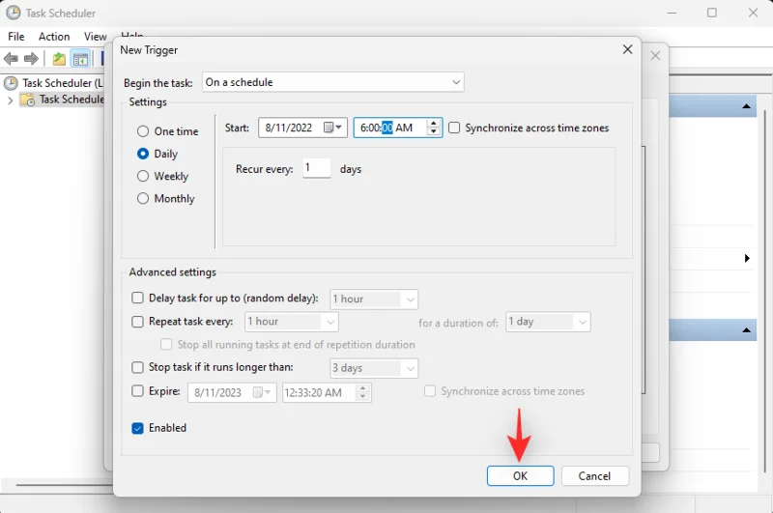
Task: Click the Recur every days input field
Action: point(317,168)
